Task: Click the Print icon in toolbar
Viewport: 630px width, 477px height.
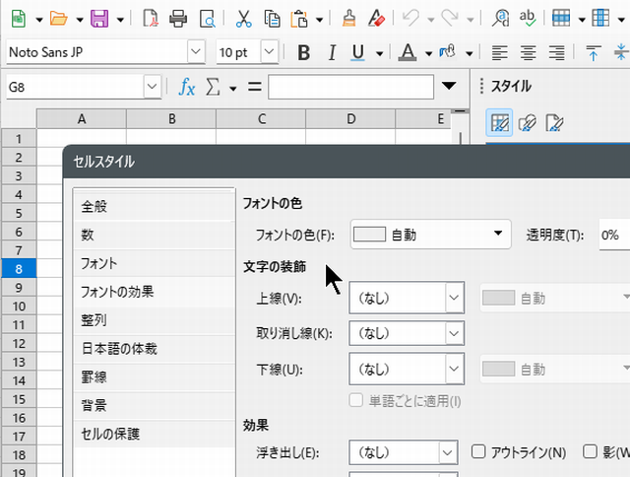Action: pyautogui.click(x=178, y=18)
